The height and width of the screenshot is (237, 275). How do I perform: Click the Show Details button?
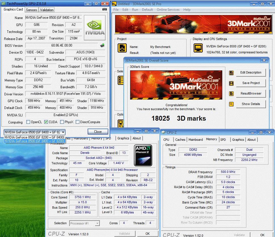point(251,104)
